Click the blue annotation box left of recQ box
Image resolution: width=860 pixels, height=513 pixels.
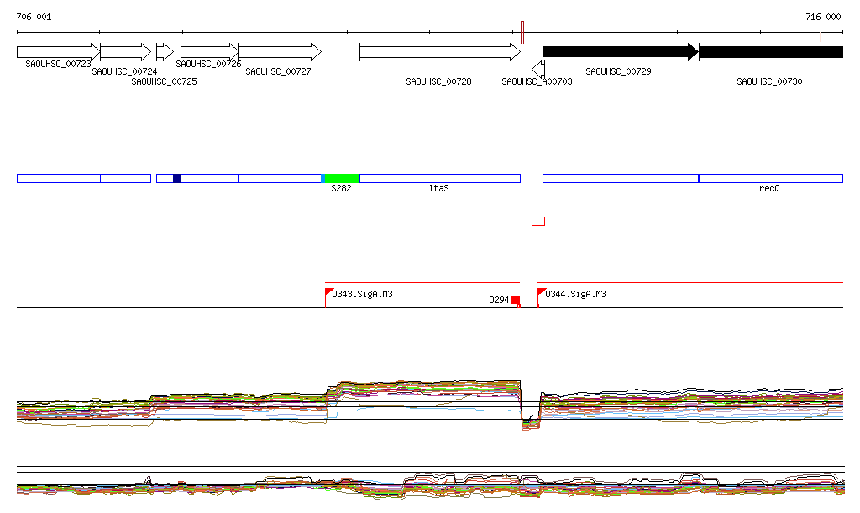[x=621, y=178]
